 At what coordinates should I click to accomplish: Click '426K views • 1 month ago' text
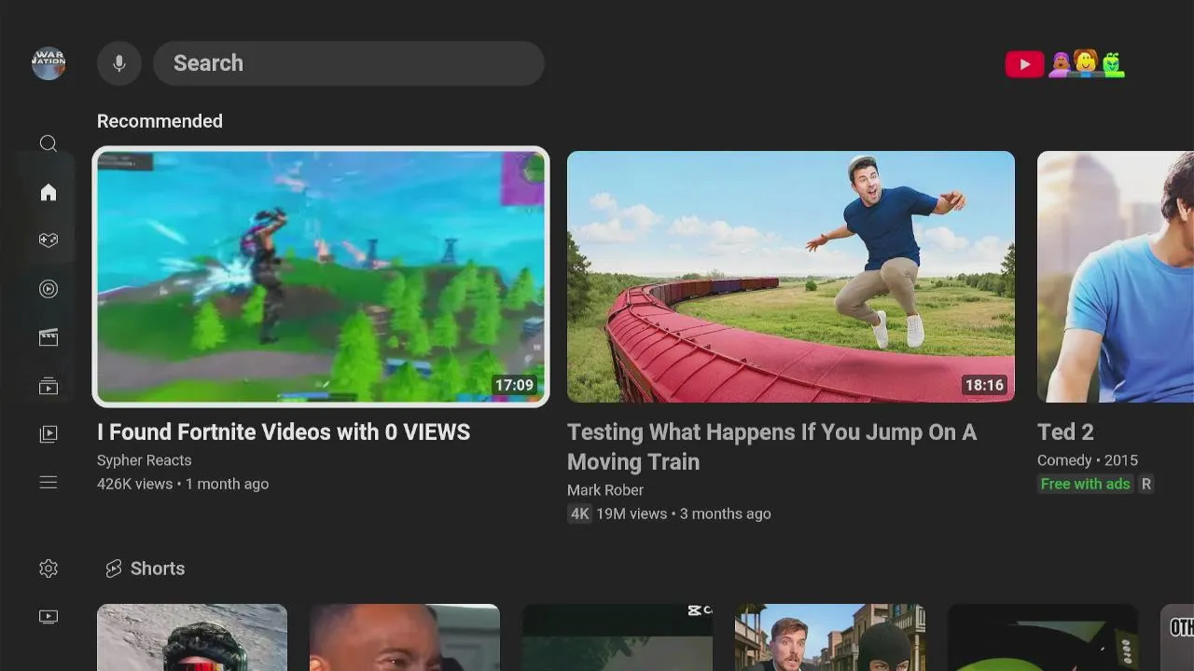point(183,484)
